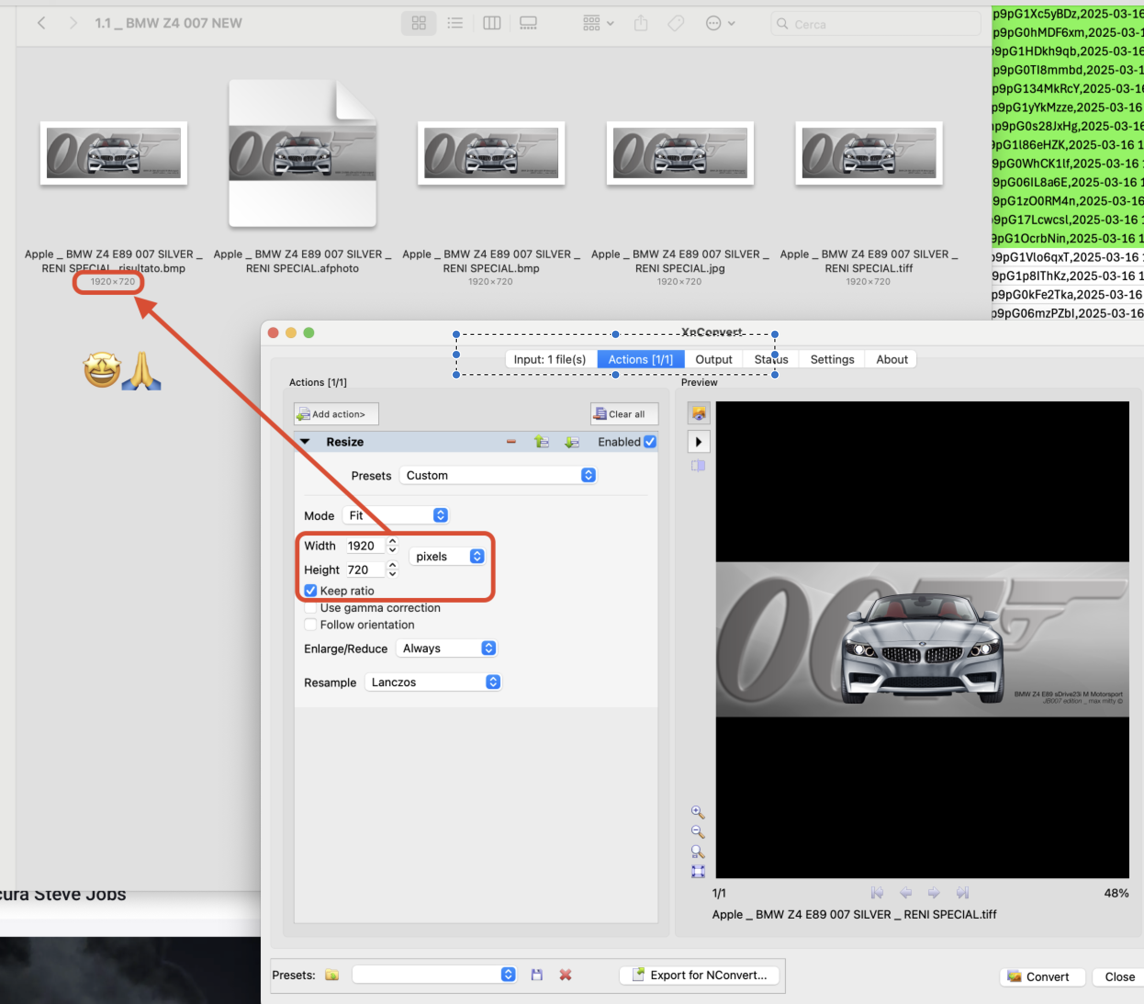Move Resize action down
Screen dimensions: 1144x1004
tap(572, 442)
